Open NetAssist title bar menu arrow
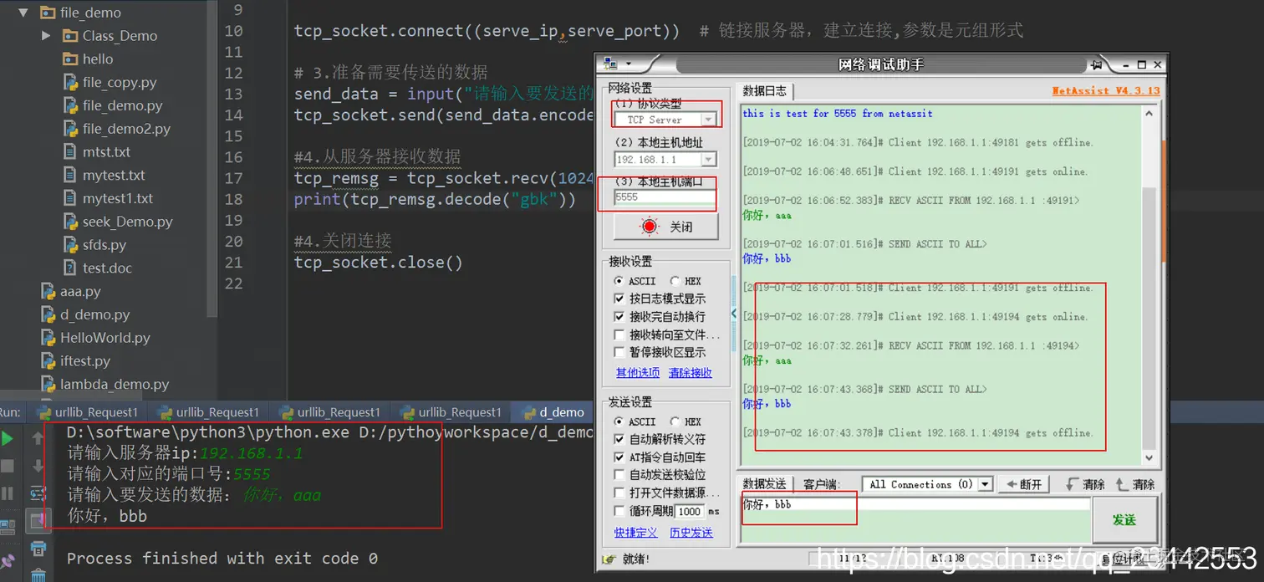The height and width of the screenshot is (582, 1264). pyautogui.click(x=628, y=64)
